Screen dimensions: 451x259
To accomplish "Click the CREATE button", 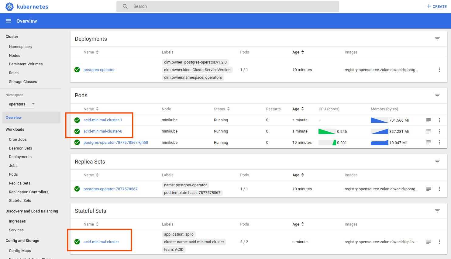I will tap(437, 6).
